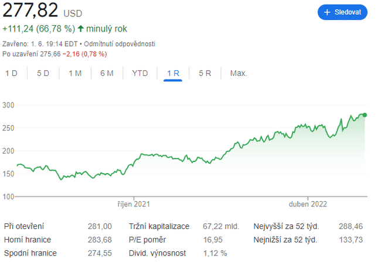Click the green up arrow beside minulý rok
This screenshot has height=263, width=381.
click(x=80, y=29)
